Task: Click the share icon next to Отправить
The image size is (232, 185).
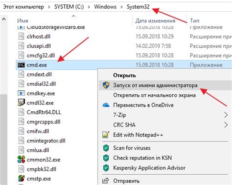Action: pyautogui.click(x=106, y=181)
